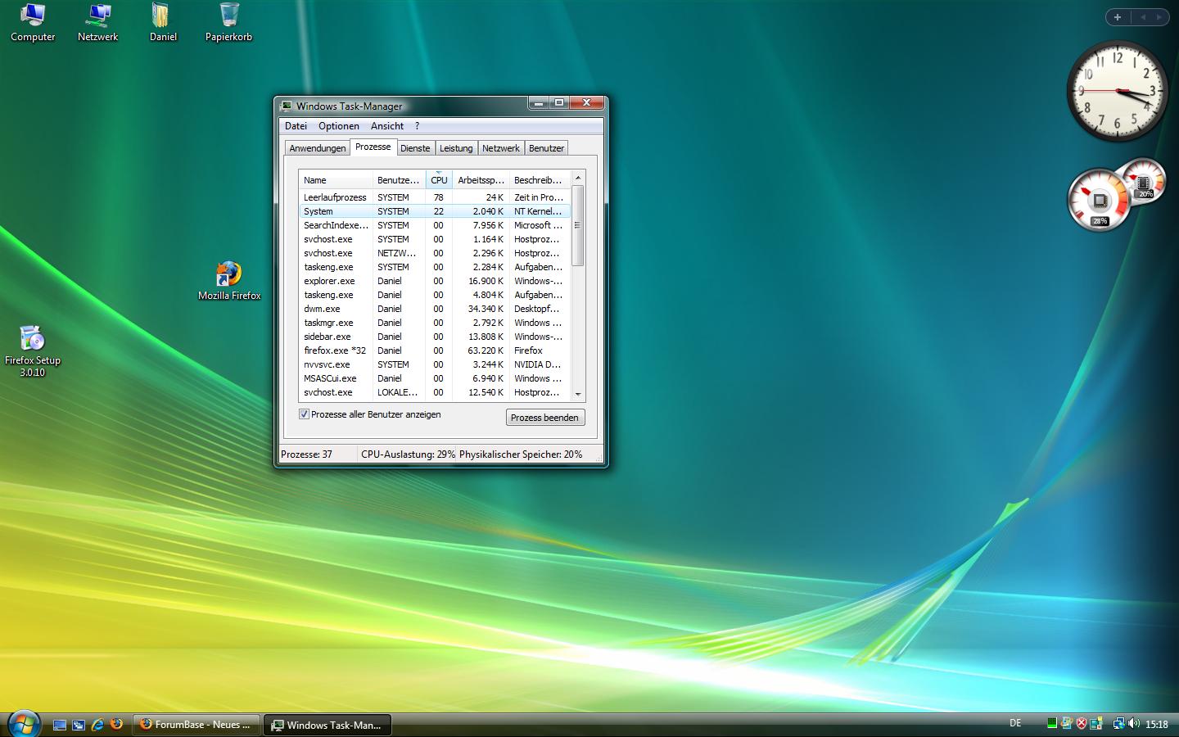
Task: Open the Ansicht menu
Action: [x=386, y=126]
